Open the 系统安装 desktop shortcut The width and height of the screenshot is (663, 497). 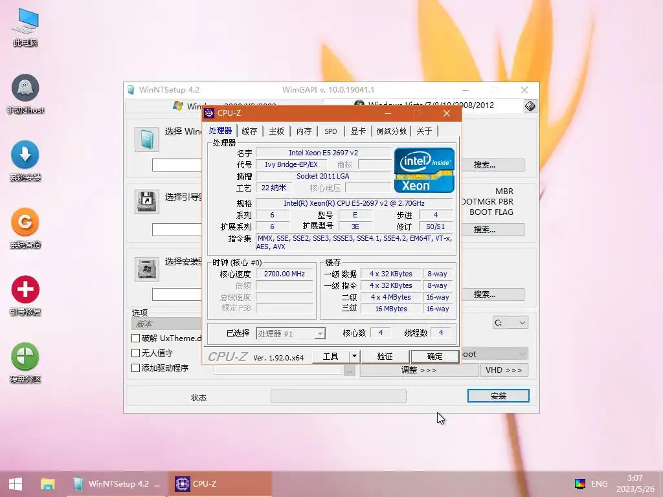click(x=25, y=161)
